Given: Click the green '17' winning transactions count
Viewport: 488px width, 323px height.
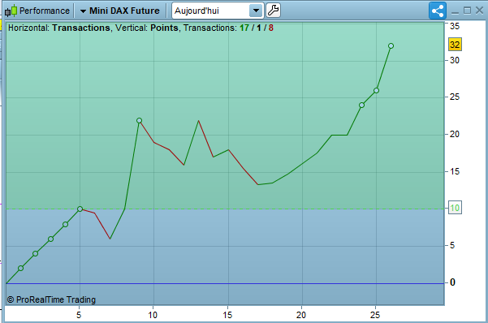Looking at the screenshot, I should (x=244, y=28).
